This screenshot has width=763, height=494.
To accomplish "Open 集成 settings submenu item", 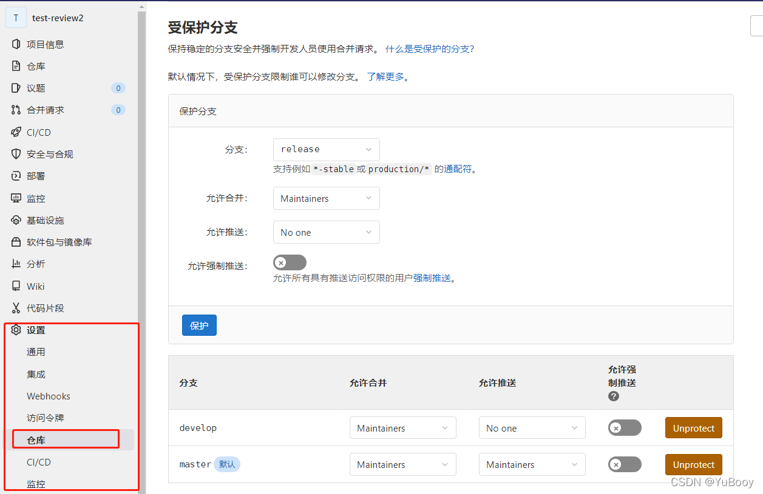I will (36, 374).
